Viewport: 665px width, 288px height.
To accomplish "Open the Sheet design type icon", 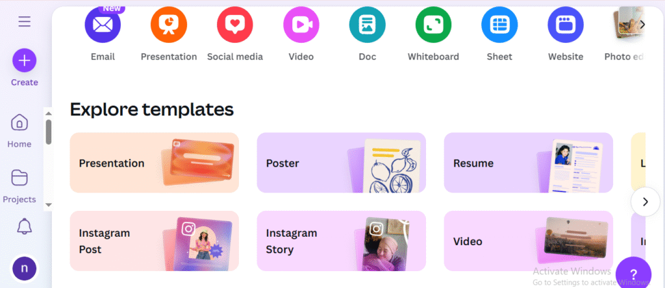I will (499, 25).
